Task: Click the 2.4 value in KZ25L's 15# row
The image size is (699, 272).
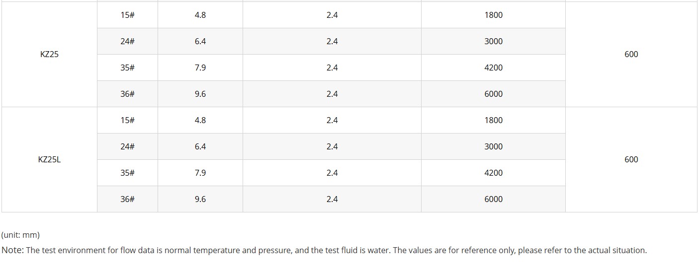Action: (332, 120)
